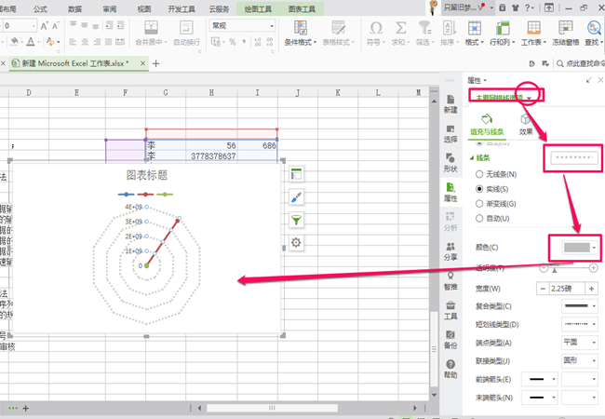Select the Automatic (自动) line radio option
605x419 pixels.
[479, 219]
